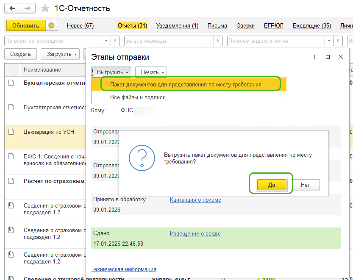This screenshot has width=353, height=280.
Task: Open the dialog's three-dot more menu
Action: click(314, 57)
